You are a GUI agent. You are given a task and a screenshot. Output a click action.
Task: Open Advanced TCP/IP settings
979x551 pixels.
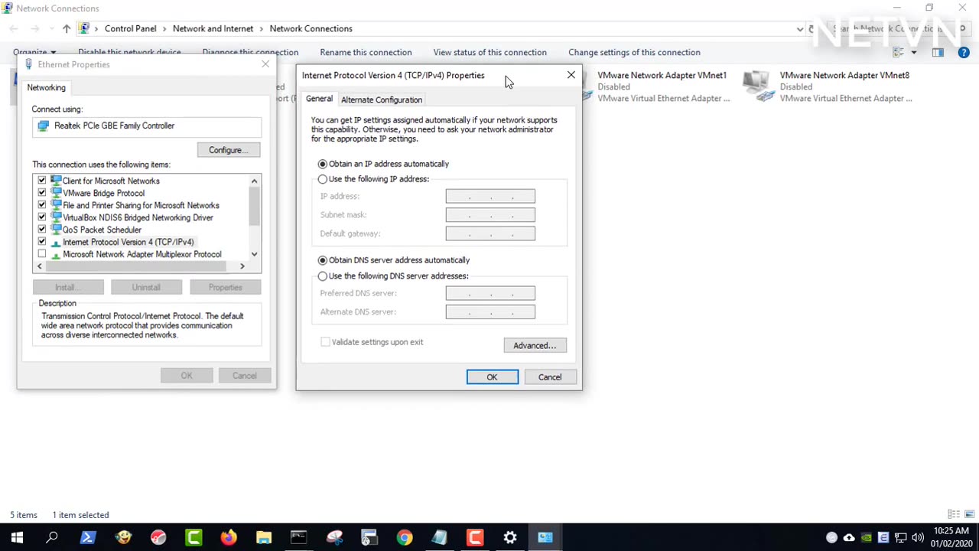pyautogui.click(x=535, y=345)
